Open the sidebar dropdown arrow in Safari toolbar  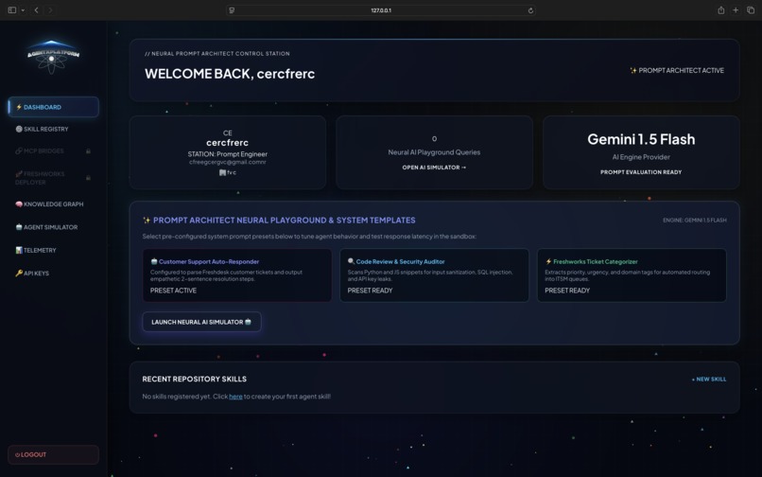[23, 10]
